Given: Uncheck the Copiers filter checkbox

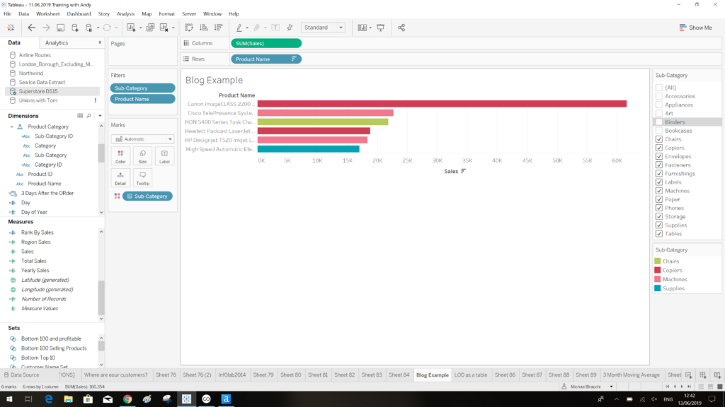Looking at the screenshot, I should [x=659, y=148].
